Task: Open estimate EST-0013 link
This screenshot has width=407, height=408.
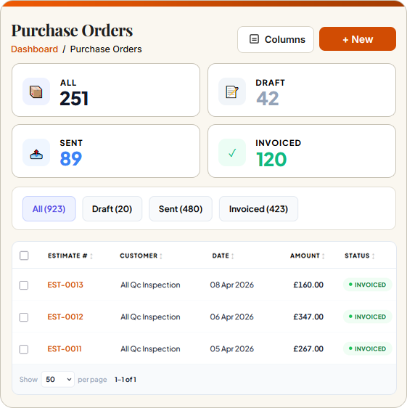Action: [x=65, y=285]
